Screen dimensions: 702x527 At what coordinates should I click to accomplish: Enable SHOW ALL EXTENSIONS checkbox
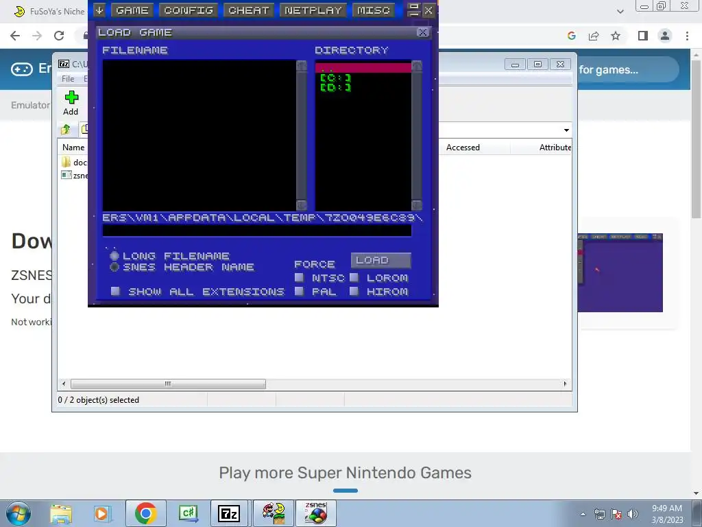coord(115,291)
